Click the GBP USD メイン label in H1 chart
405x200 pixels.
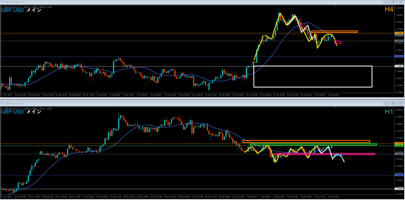click(x=21, y=112)
